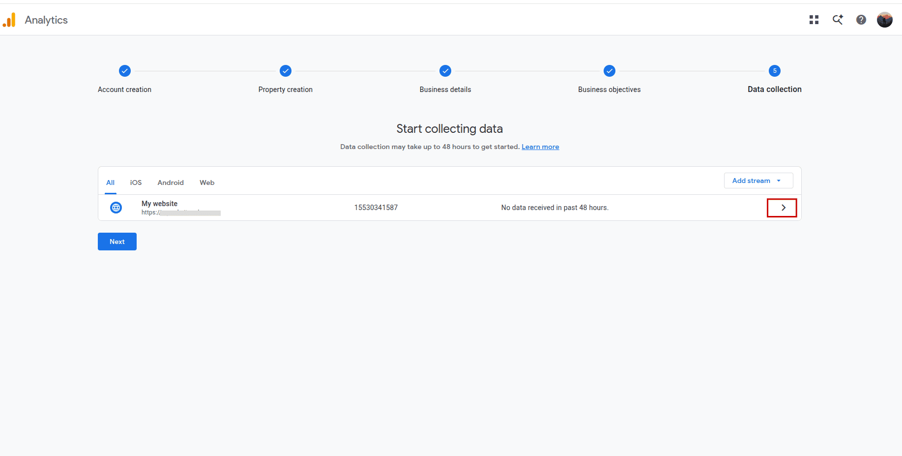Open the Google apps grid icon
This screenshot has height=456, width=902.
tap(814, 20)
